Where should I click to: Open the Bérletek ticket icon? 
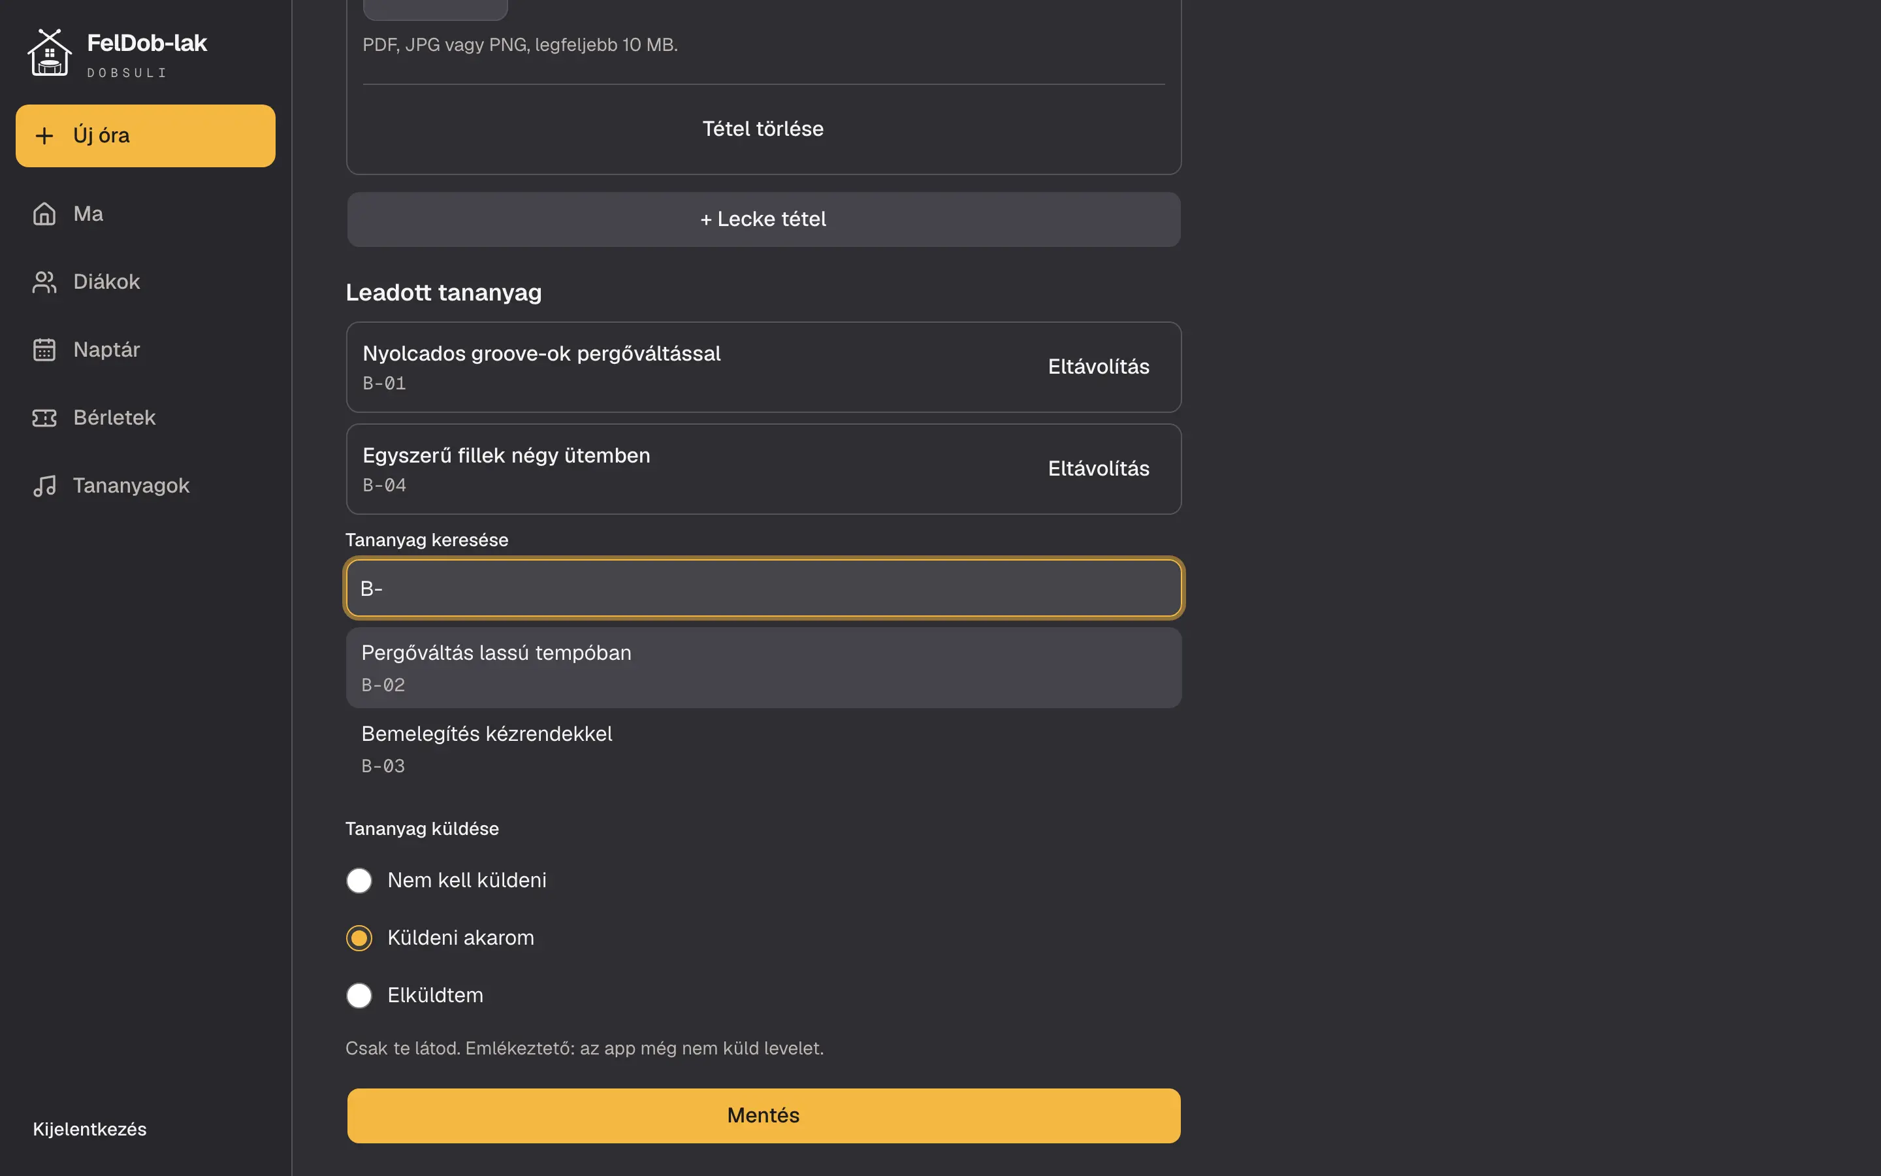[x=44, y=417]
